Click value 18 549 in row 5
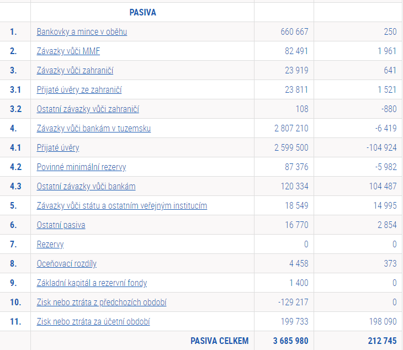The height and width of the screenshot is (350, 403). click(296, 205)
